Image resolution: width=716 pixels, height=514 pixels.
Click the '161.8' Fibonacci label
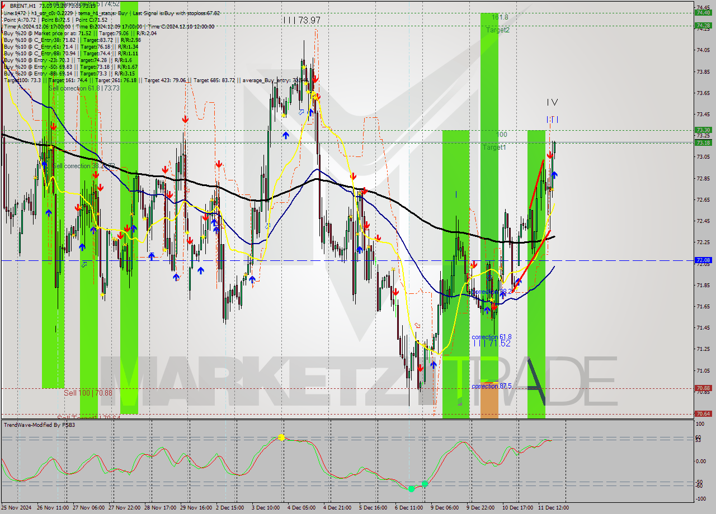[500, 17]
